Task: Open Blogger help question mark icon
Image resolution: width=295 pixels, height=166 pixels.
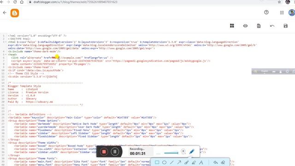Action: [266, 12]
